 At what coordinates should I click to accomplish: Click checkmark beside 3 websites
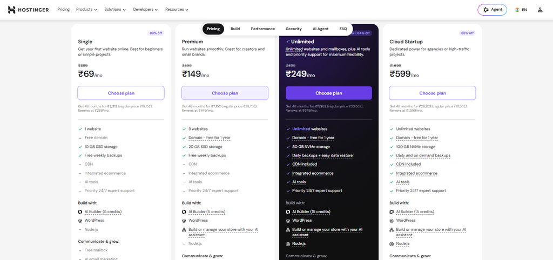(x=184, y=129)
